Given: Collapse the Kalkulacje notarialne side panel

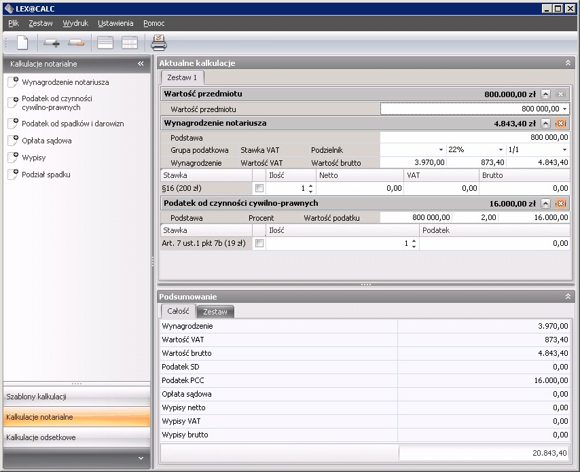Looking at the screenshot, I should [141, 64].
